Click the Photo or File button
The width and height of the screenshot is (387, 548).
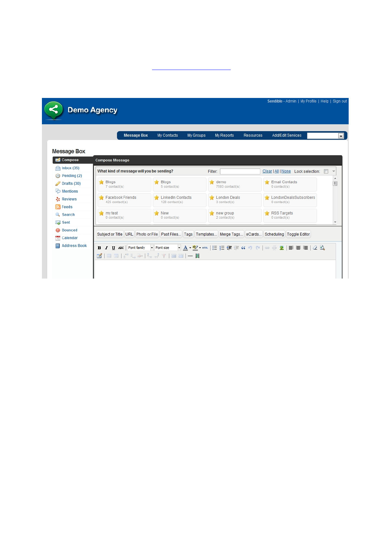pyautogui.click(x=147, y=234)
